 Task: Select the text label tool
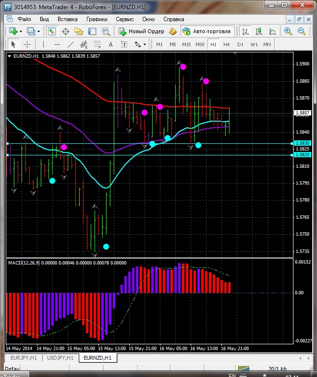pos(110,44)
